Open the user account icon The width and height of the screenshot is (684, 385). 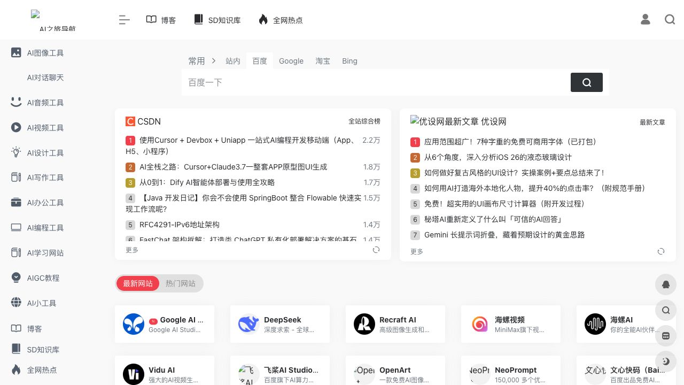646,20
